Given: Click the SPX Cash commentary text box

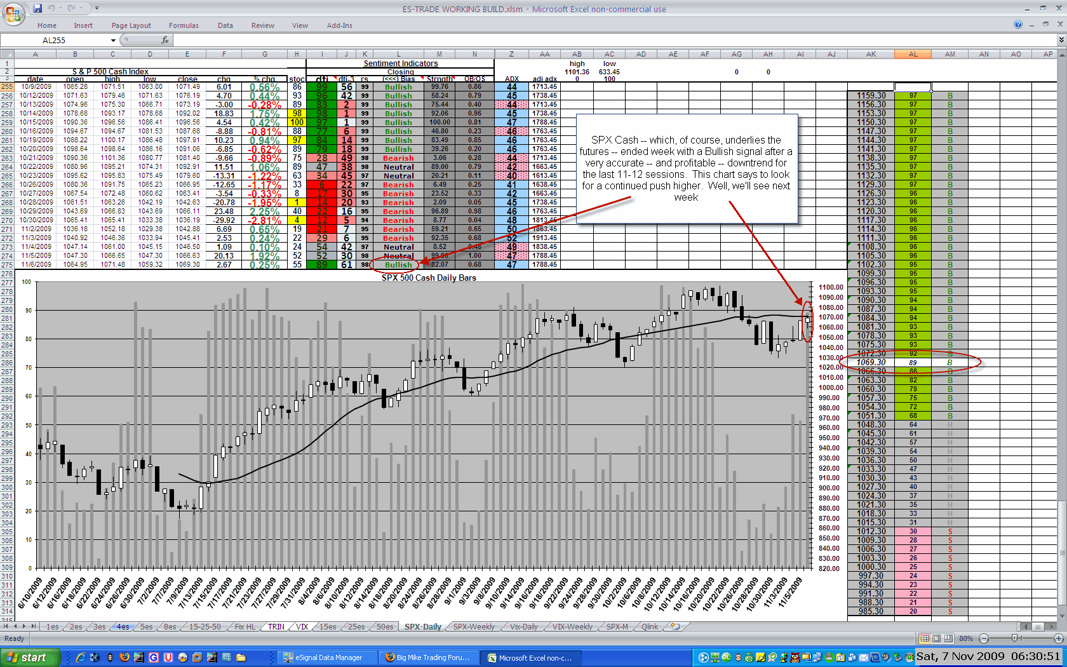Looking at the screenshot, I should (x=686, y=168).
